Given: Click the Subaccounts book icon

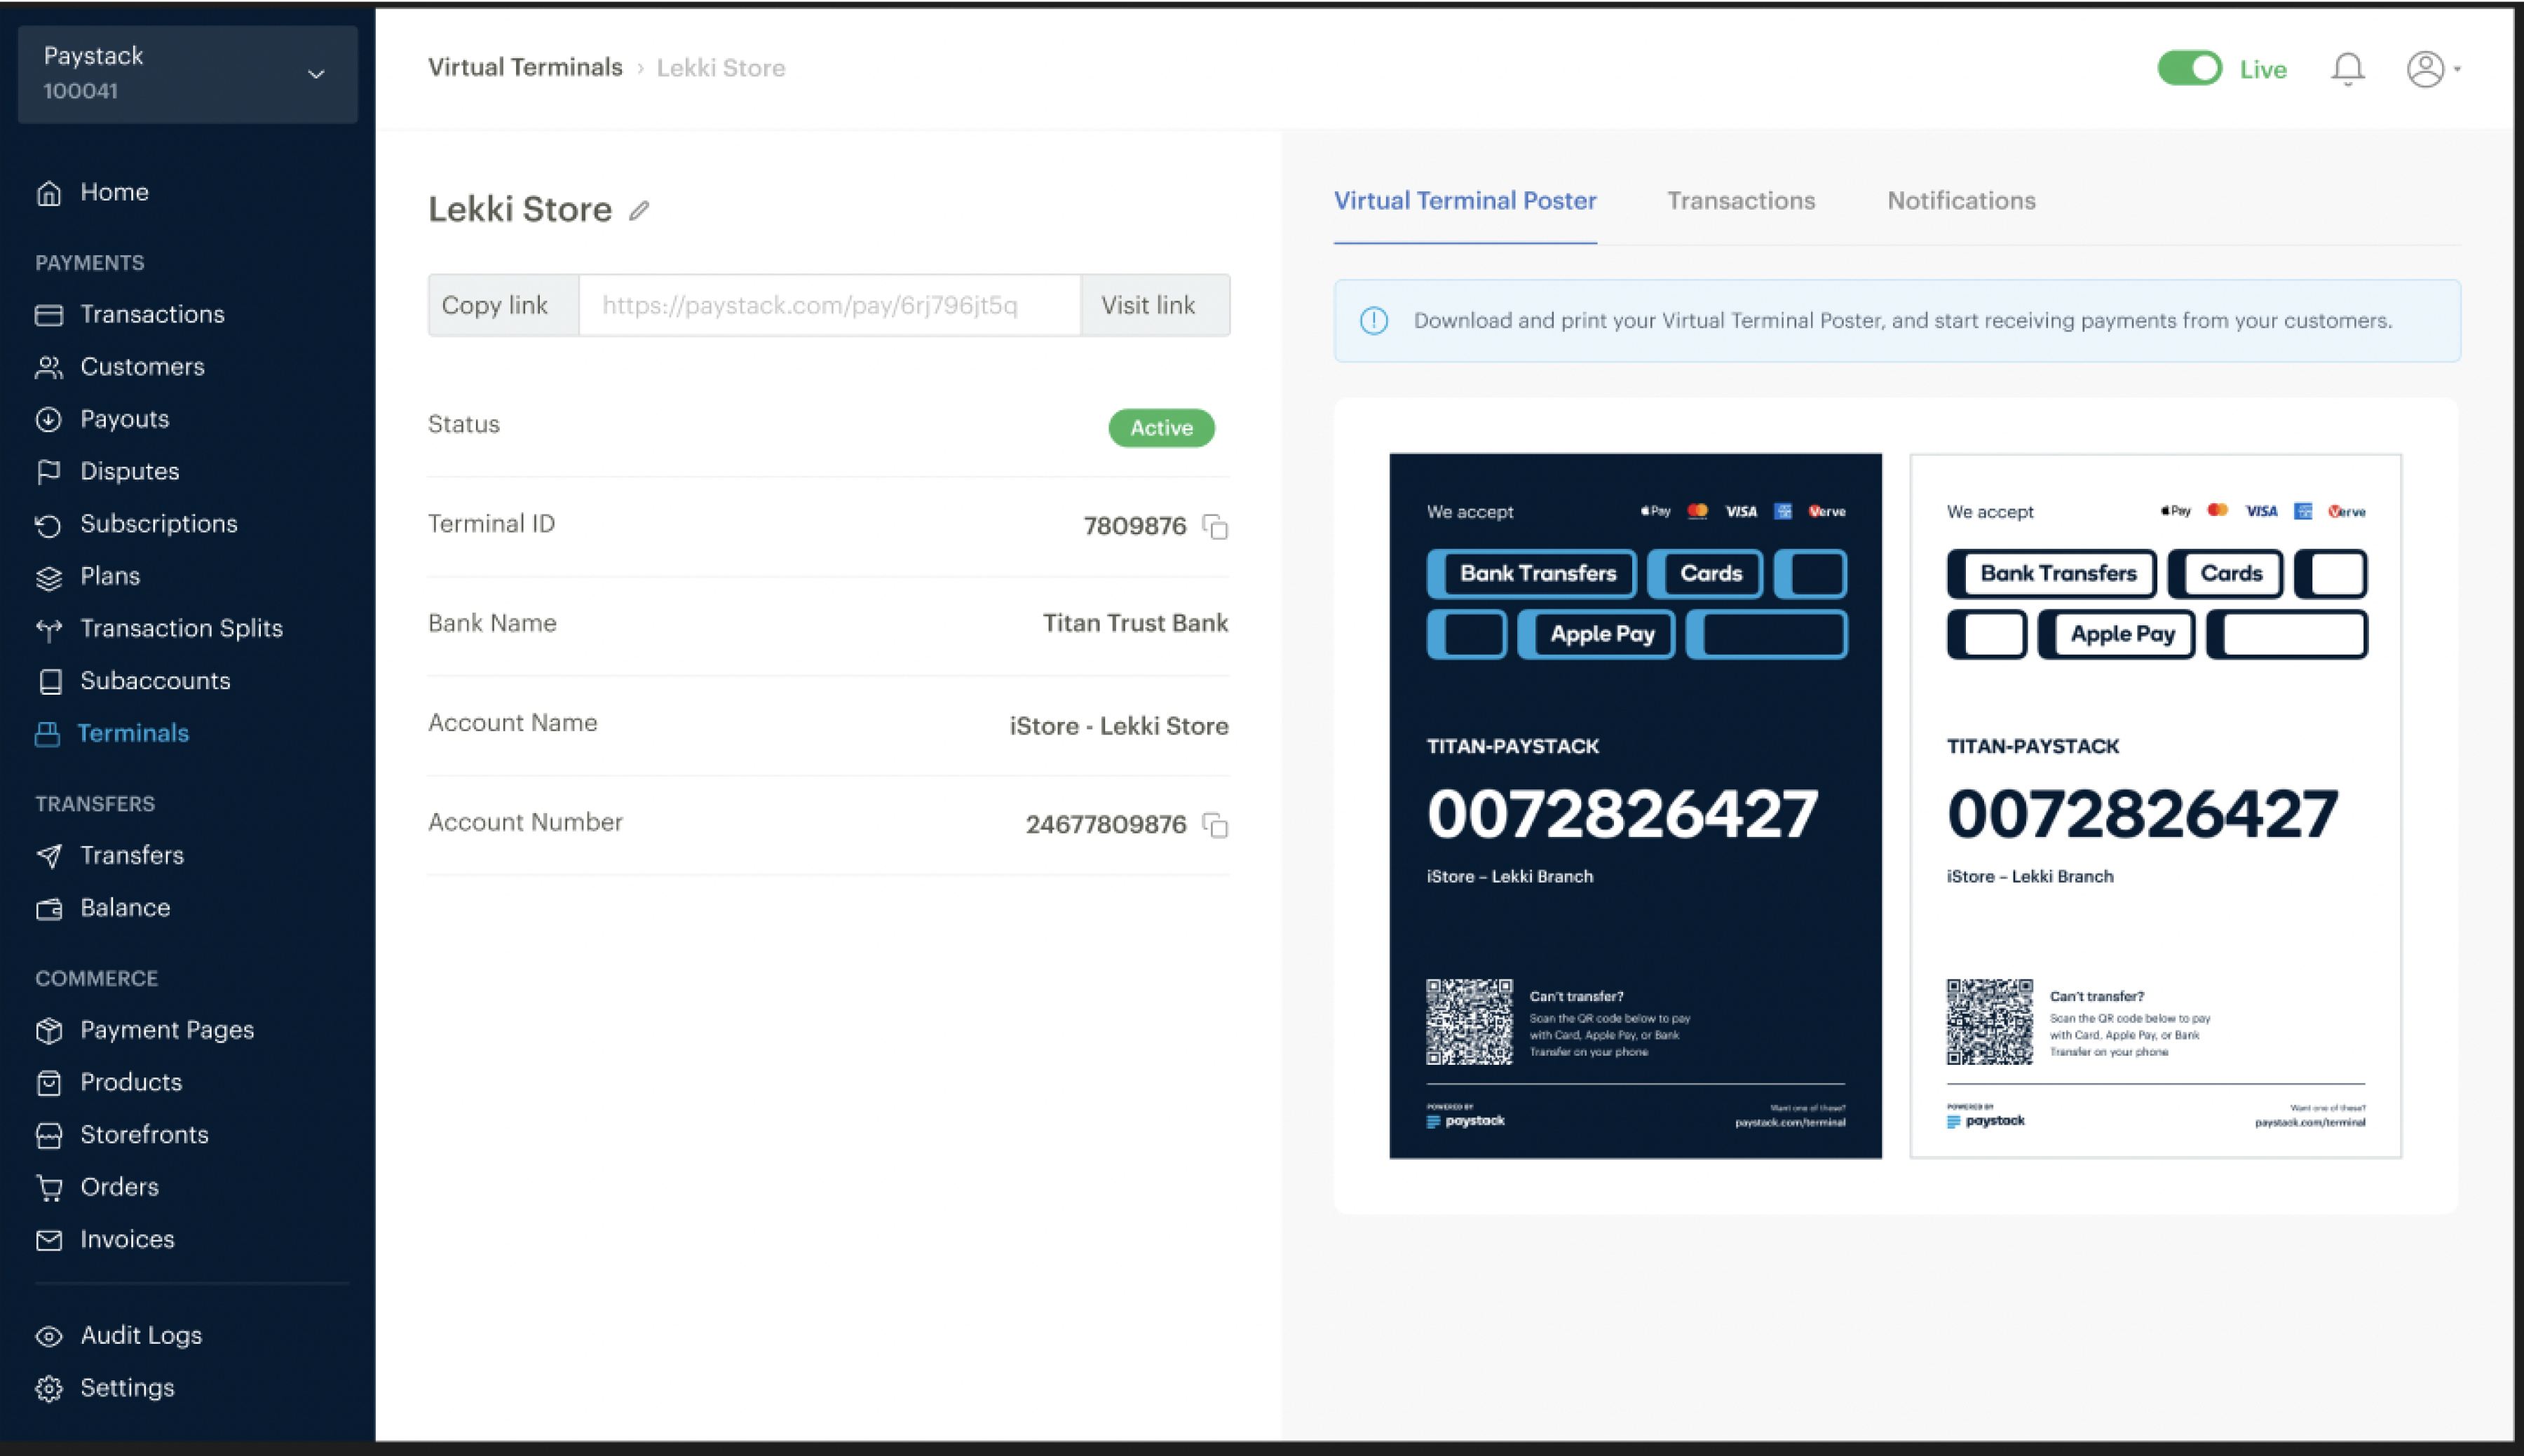Looking at the screenshot, I should click(49, 681).
